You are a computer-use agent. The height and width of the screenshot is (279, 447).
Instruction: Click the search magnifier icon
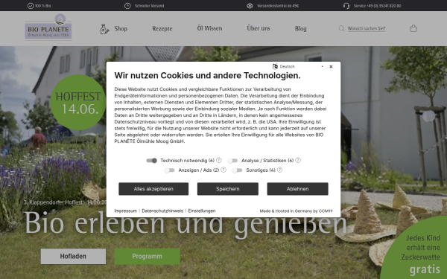pyautogui.click(x=341, y=28)
